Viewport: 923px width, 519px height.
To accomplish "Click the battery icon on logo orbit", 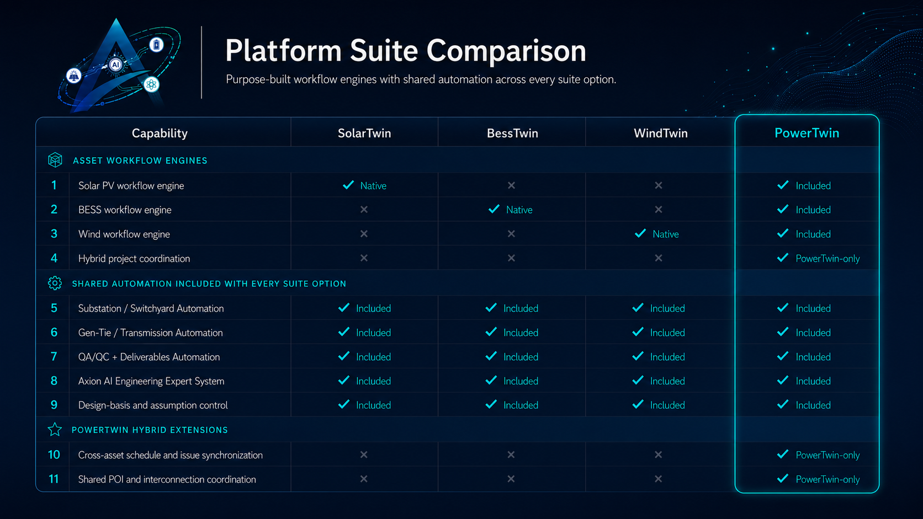I will coord(157,45).
